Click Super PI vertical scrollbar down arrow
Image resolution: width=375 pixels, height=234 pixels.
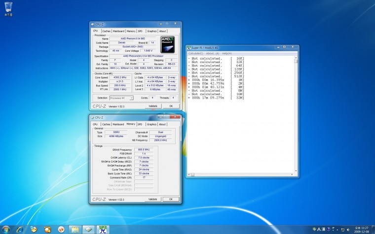(296, 171)
